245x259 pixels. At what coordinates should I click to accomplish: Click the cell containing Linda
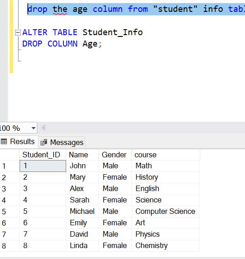pyautogui.click(x=82, y=246)
